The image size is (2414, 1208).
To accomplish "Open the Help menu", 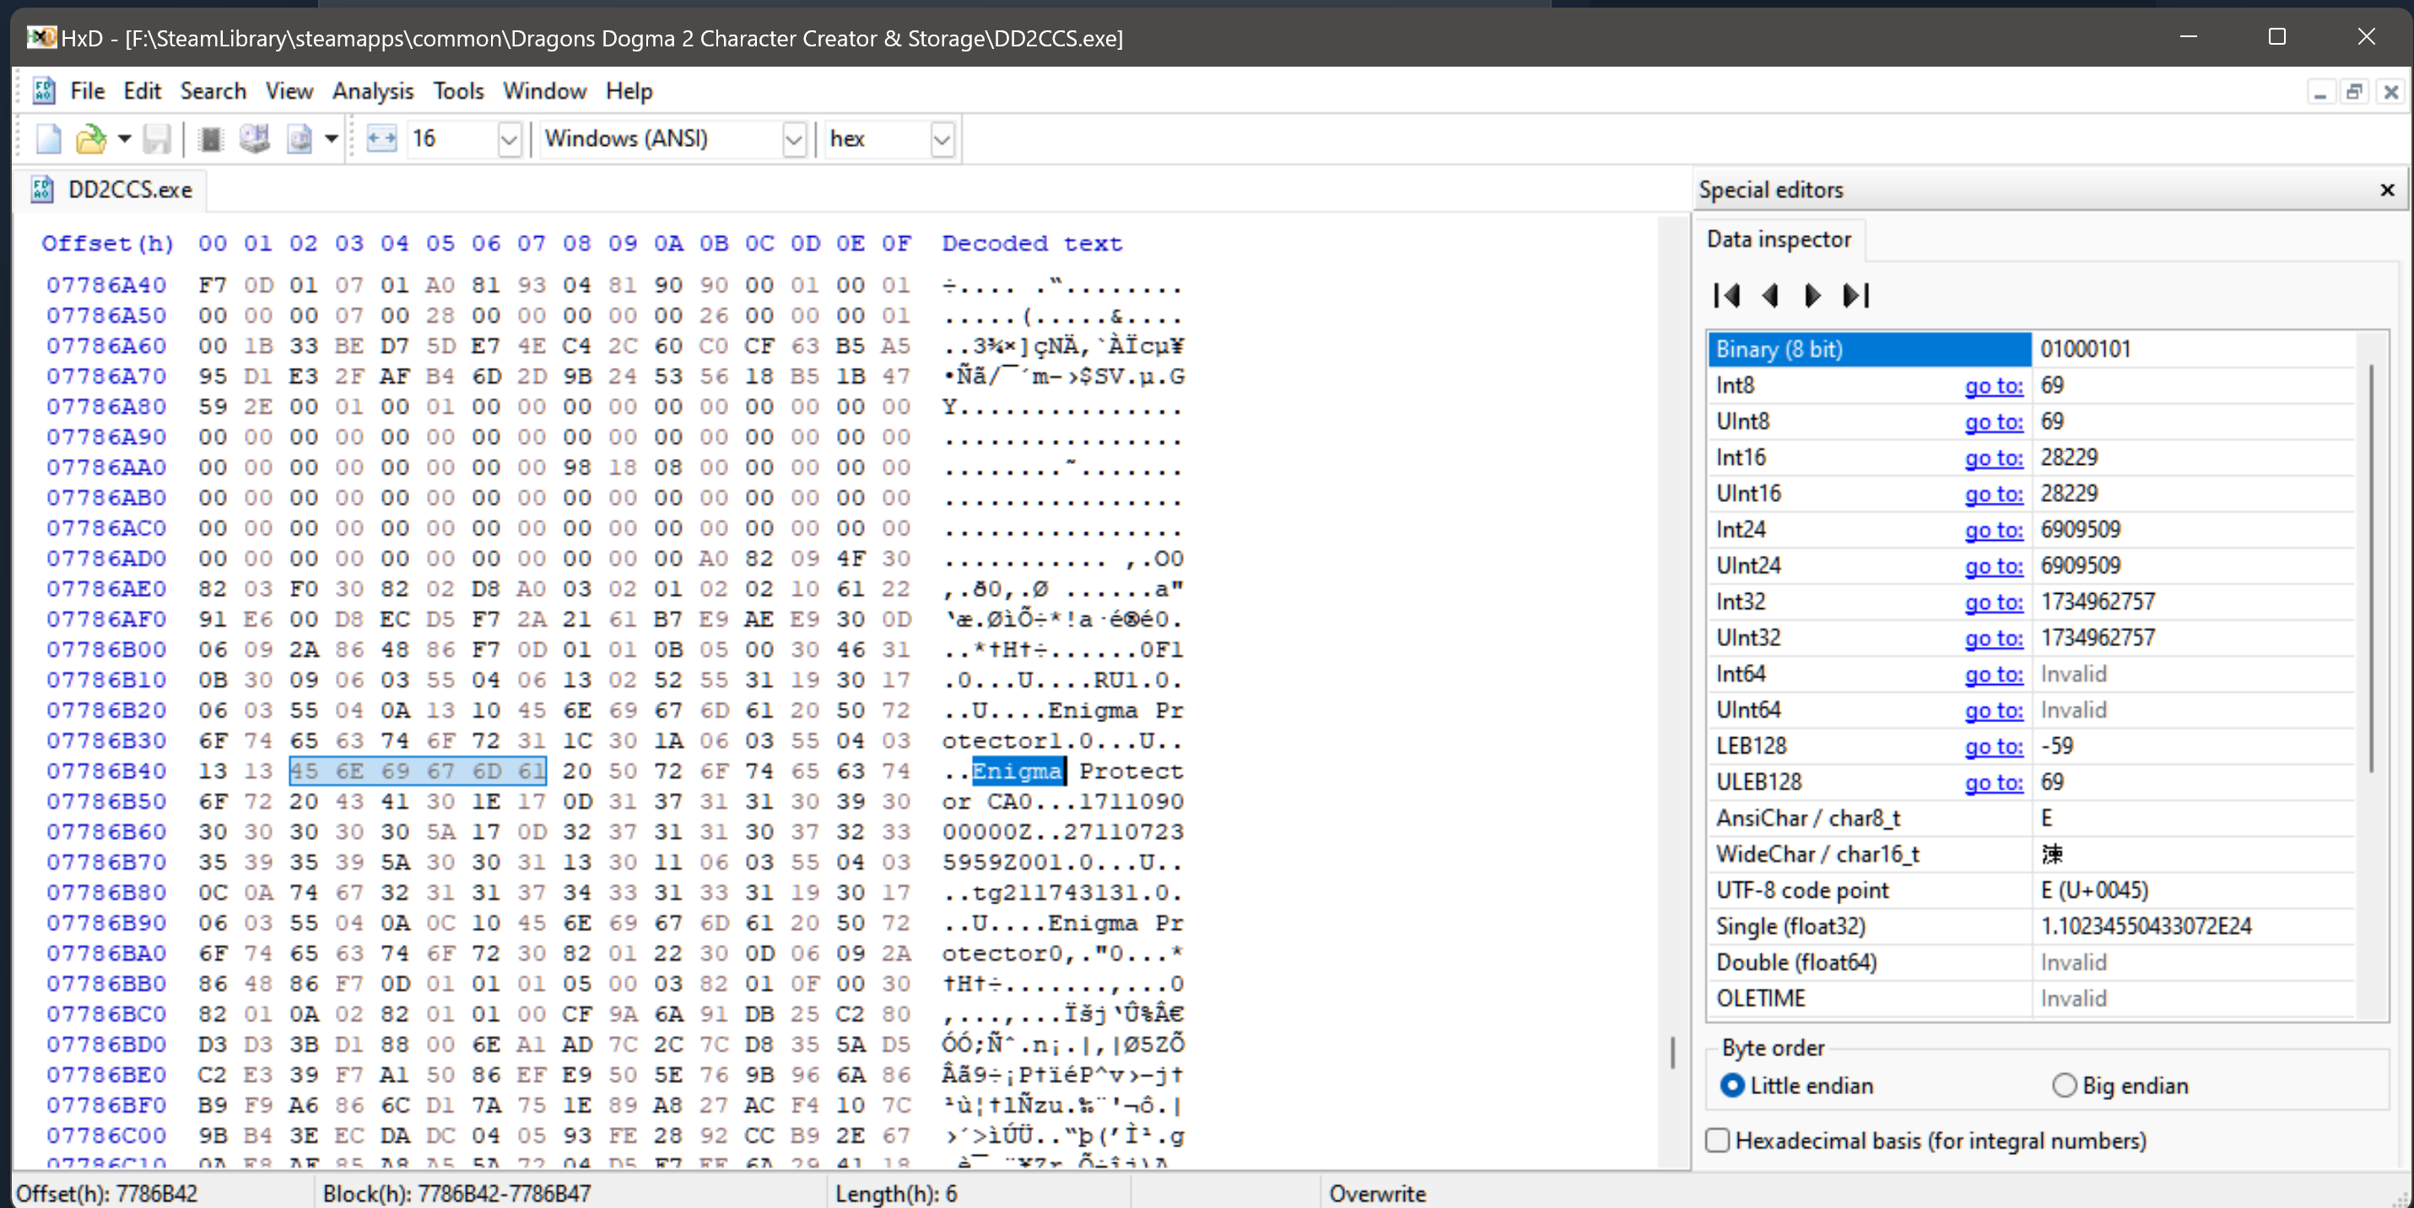I will pyautogui.click(x=629, y=91).
